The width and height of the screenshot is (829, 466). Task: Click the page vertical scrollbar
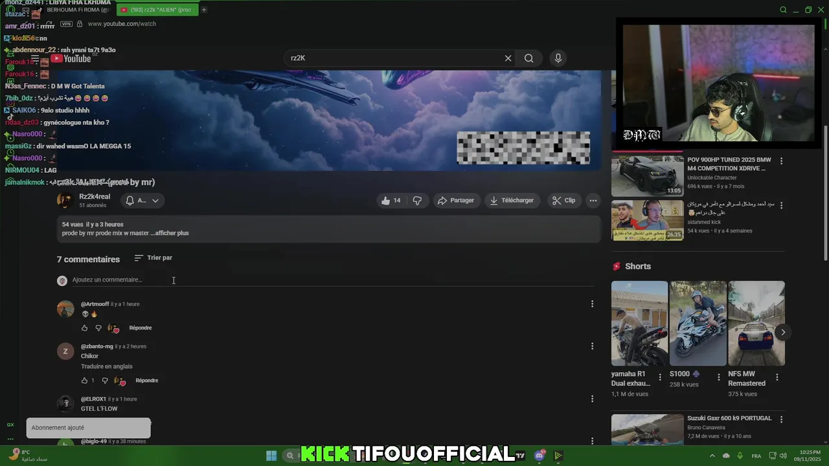coord(825,194)
